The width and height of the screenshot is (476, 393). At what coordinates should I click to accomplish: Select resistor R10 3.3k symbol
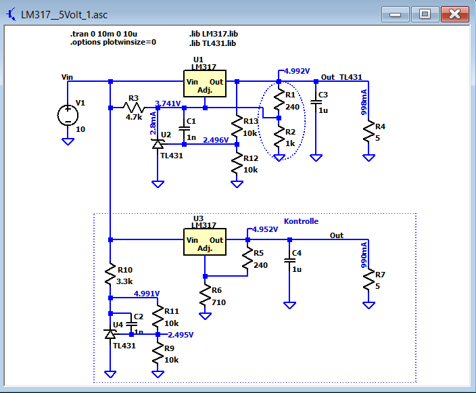[x=110, y=275]
